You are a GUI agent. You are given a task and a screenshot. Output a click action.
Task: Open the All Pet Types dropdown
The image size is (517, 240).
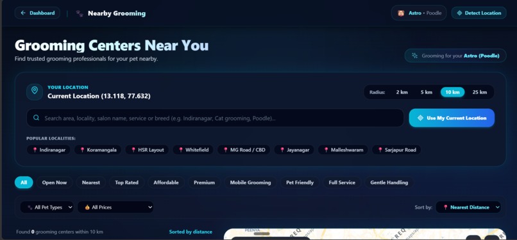point(47,207)
